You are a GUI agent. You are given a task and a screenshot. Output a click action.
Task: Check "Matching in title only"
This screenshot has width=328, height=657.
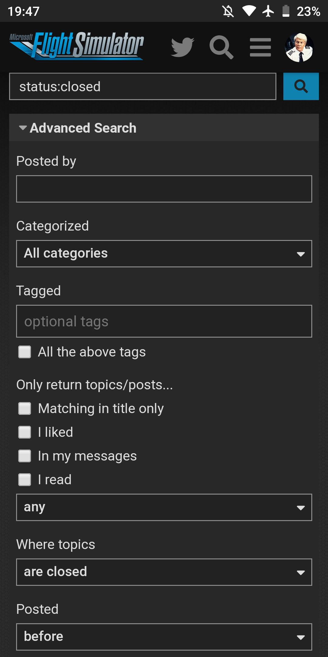(25, 408)
